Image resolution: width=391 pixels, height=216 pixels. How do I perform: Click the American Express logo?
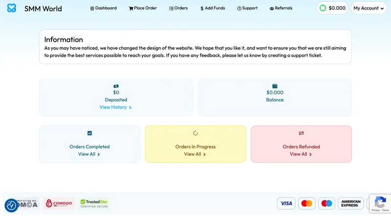pyautogui.click(x=350, y=203)
